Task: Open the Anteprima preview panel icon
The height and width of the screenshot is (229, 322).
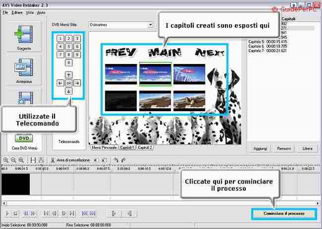Action: click(x=24, y=70)
